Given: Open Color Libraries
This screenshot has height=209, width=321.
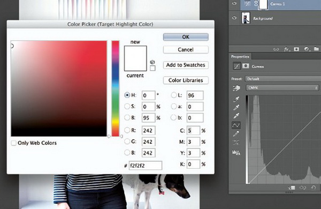Looking at the screenshot, I should (x=186, y=80).
